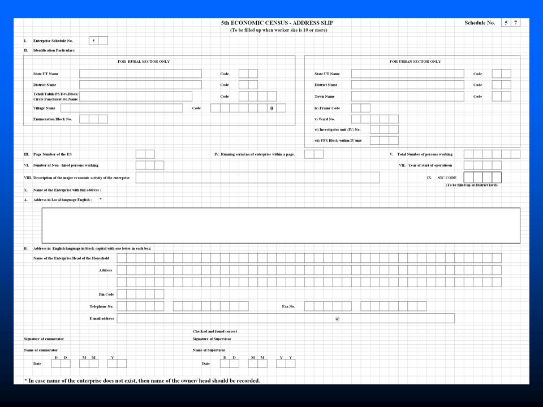Image resolution: width=543 pixels, height=407 pixels.
Task: Click the Enterprise Schedule No. box containing 5
Action: pos(93,41)
